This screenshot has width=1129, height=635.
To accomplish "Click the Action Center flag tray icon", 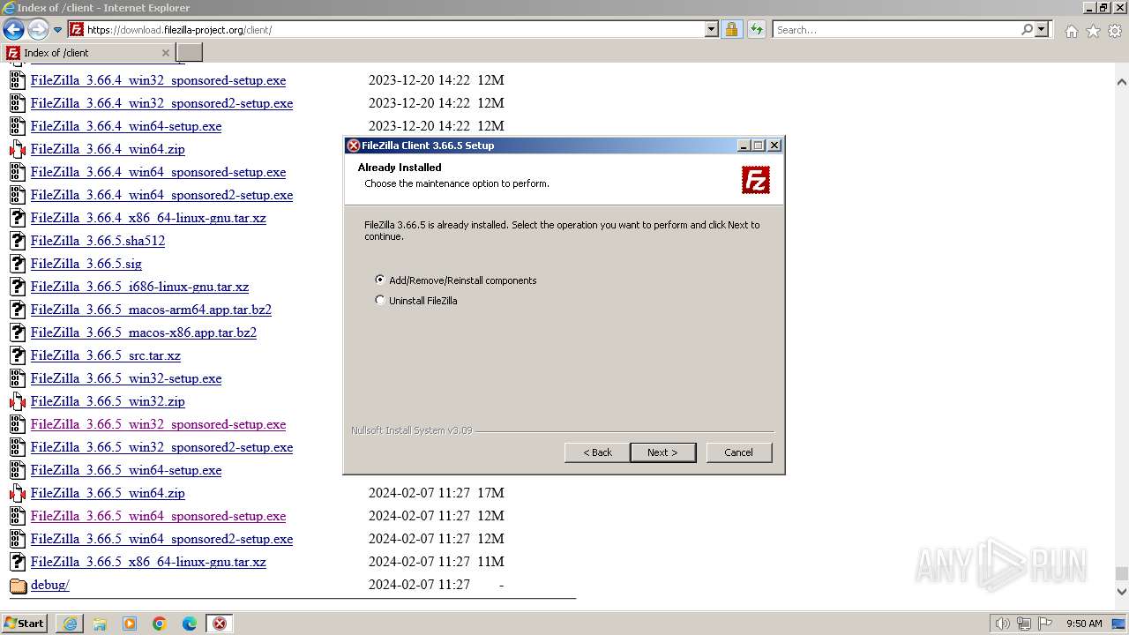I will 1046,624.
